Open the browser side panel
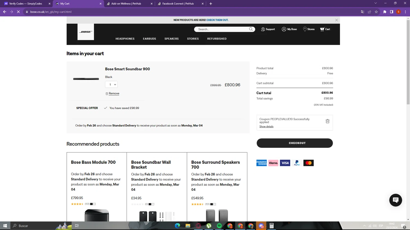 [x=392, y=12]
